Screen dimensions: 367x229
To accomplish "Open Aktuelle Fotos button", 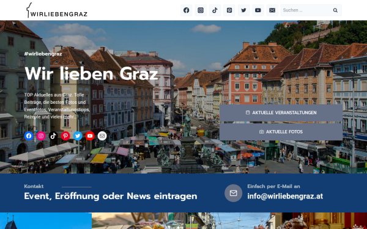I will pos(281,132).
